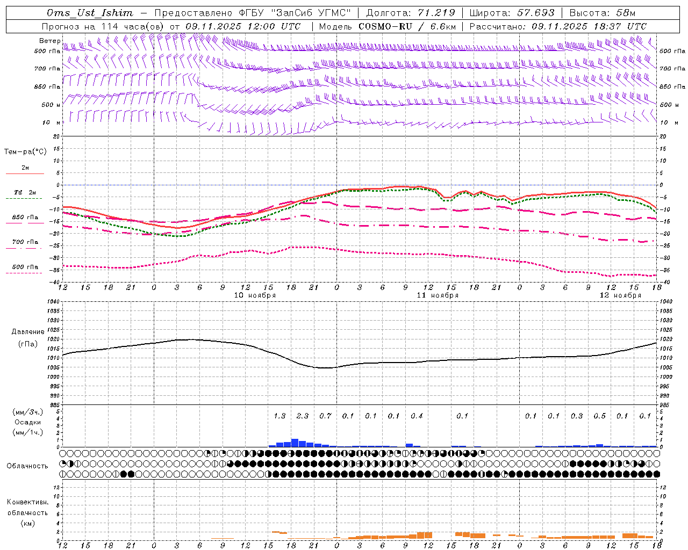Select the forecast start time 09.11.2025 12:00 UTC
The image size is (688, 550).
[x=242, y=26]
